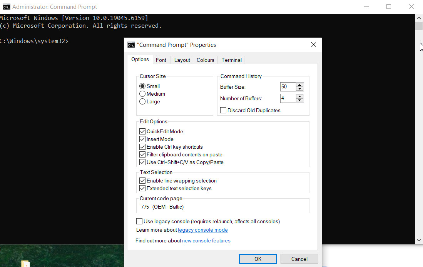The image size is (423, 267).
Task: Decrease the Buffer Size with the down arrow
Action: (x=300, y=88)
